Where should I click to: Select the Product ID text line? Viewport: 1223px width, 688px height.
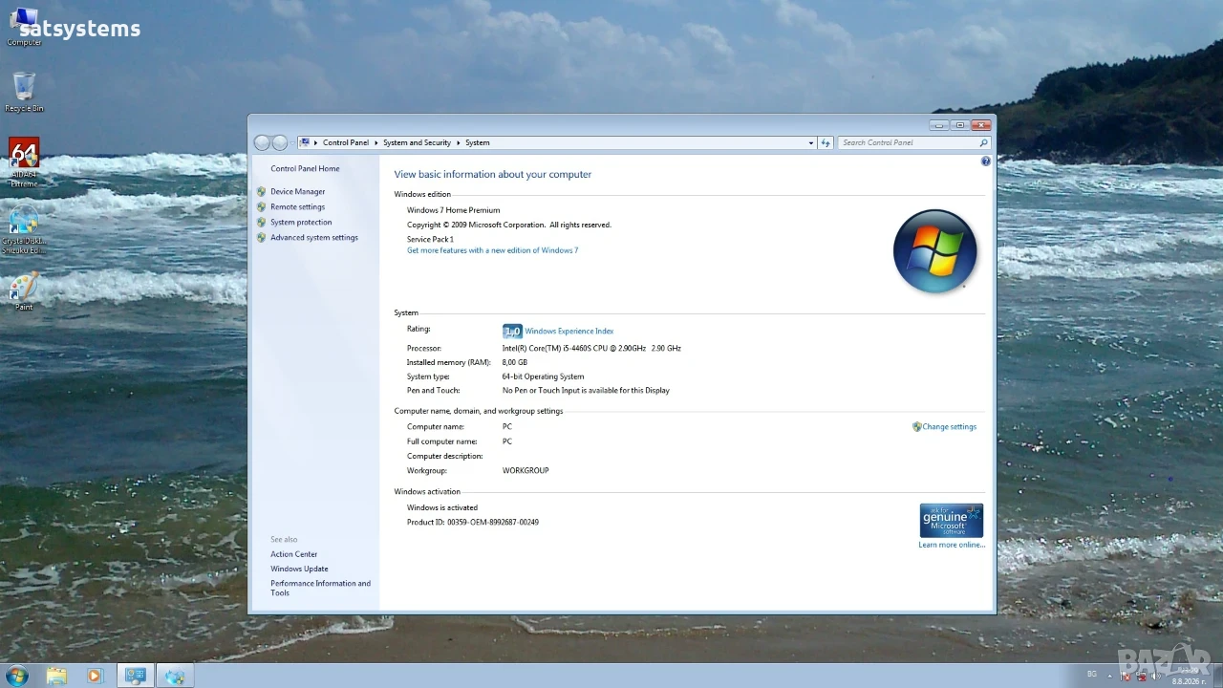(x=473, y=522)
